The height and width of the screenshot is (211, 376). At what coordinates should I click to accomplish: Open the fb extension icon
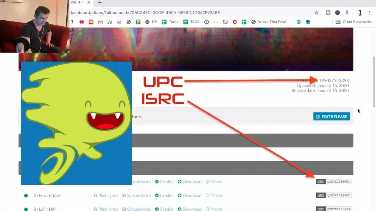pos(328,13)
